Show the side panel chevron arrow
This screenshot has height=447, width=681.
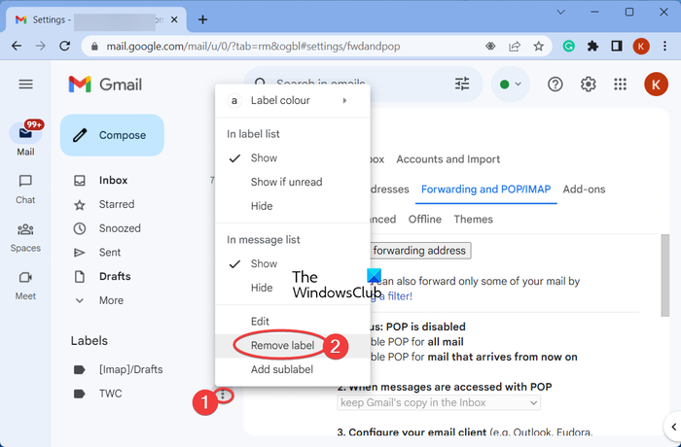(673, 427)
